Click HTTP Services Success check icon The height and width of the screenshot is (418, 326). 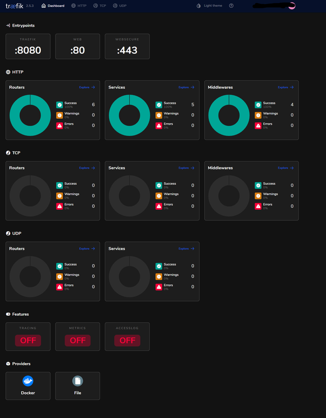coord(159,105)
